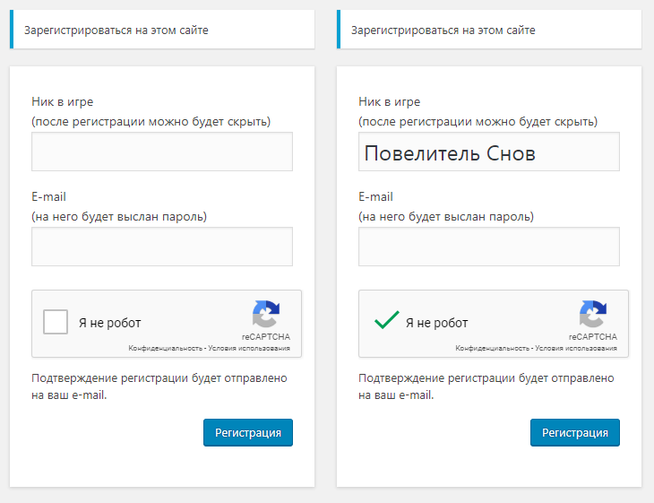Focus the E-mail field in right form
Image resolution: width=654 pixels, height=503 pixels.
point(489,247)
